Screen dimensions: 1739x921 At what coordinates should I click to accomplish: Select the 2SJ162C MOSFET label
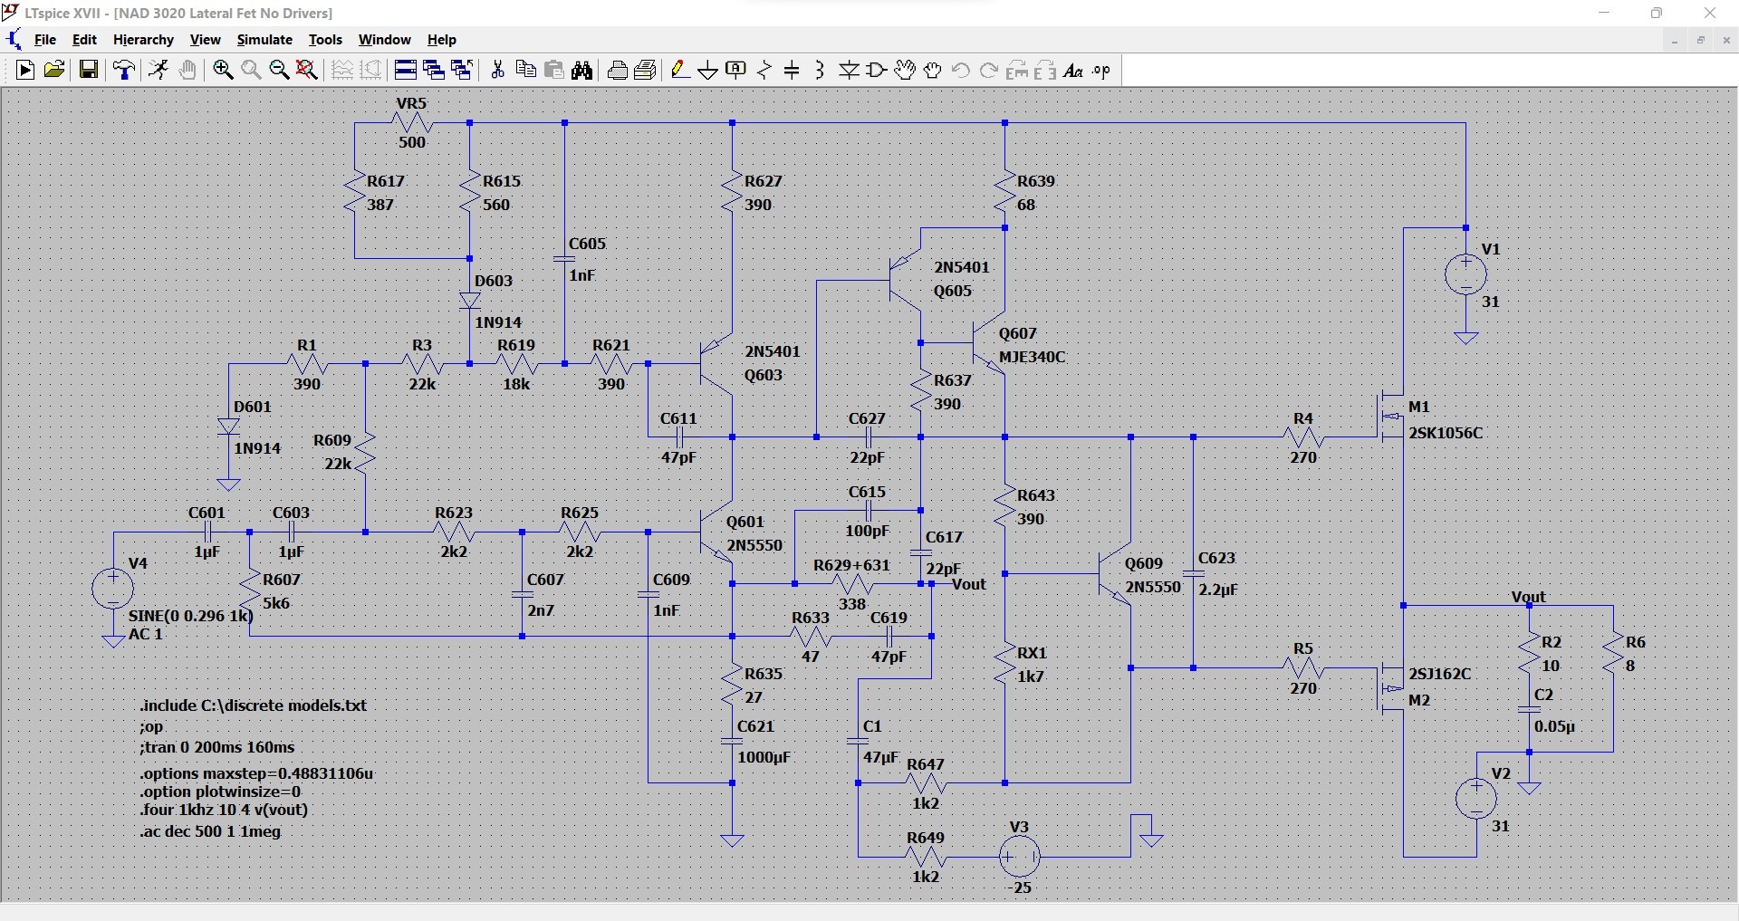(x=1440, y=674)
